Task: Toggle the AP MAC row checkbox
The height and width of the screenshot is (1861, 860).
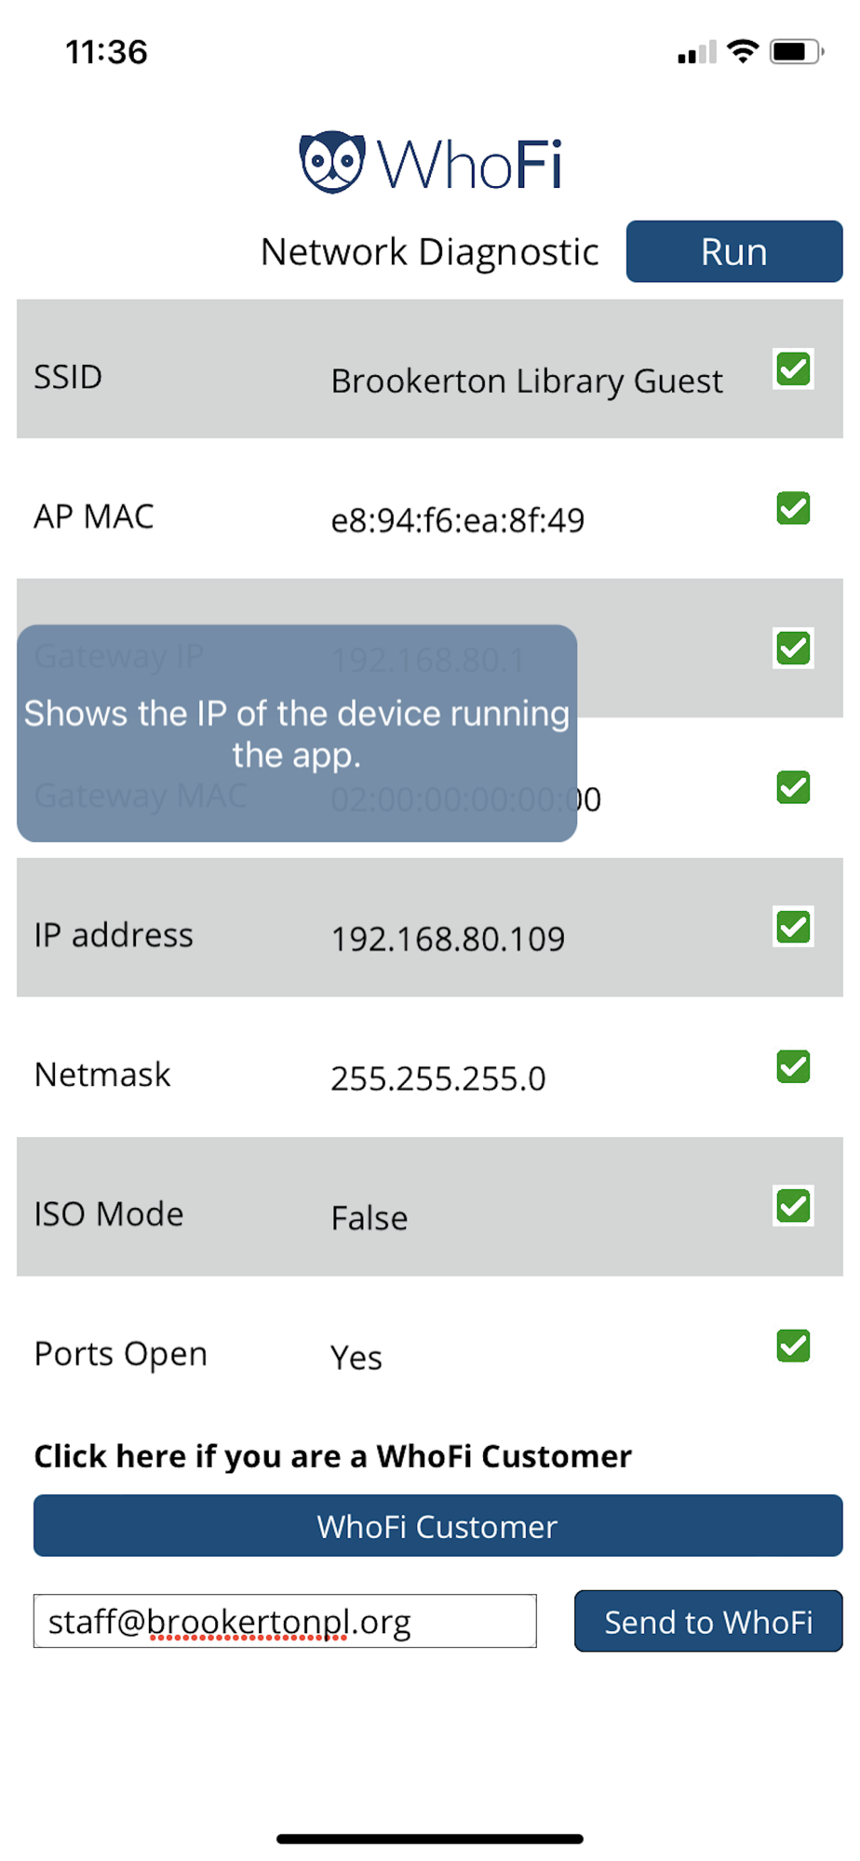Action: point(793,509)
